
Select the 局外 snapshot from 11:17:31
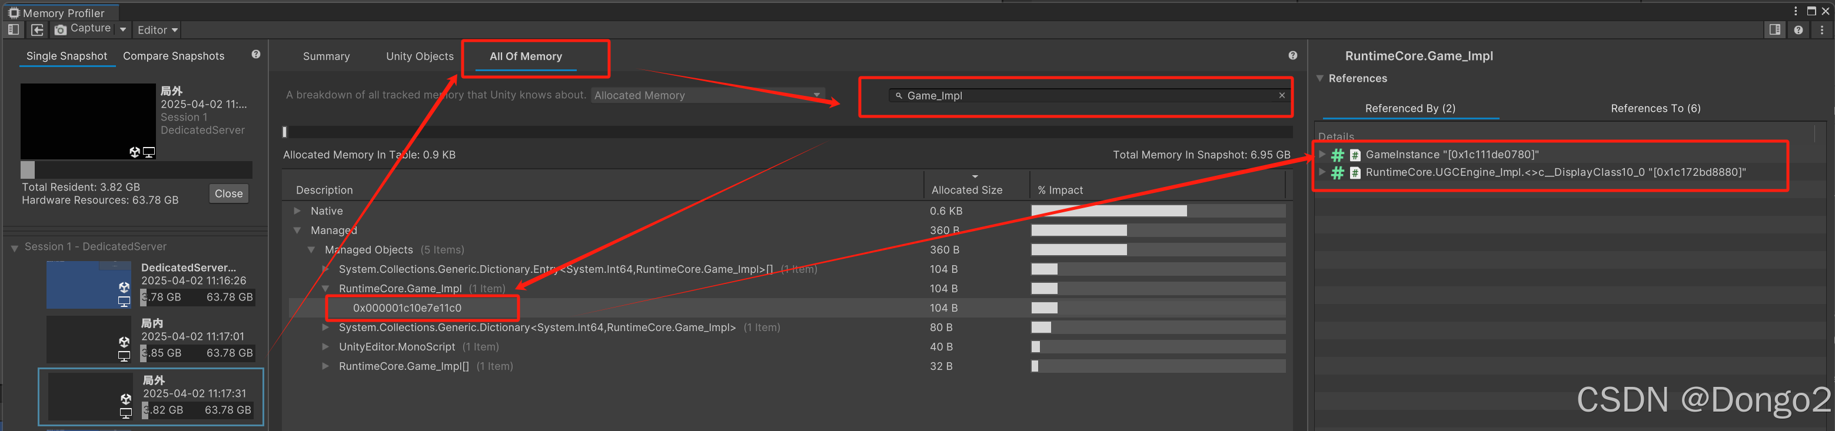pos(151,397)
